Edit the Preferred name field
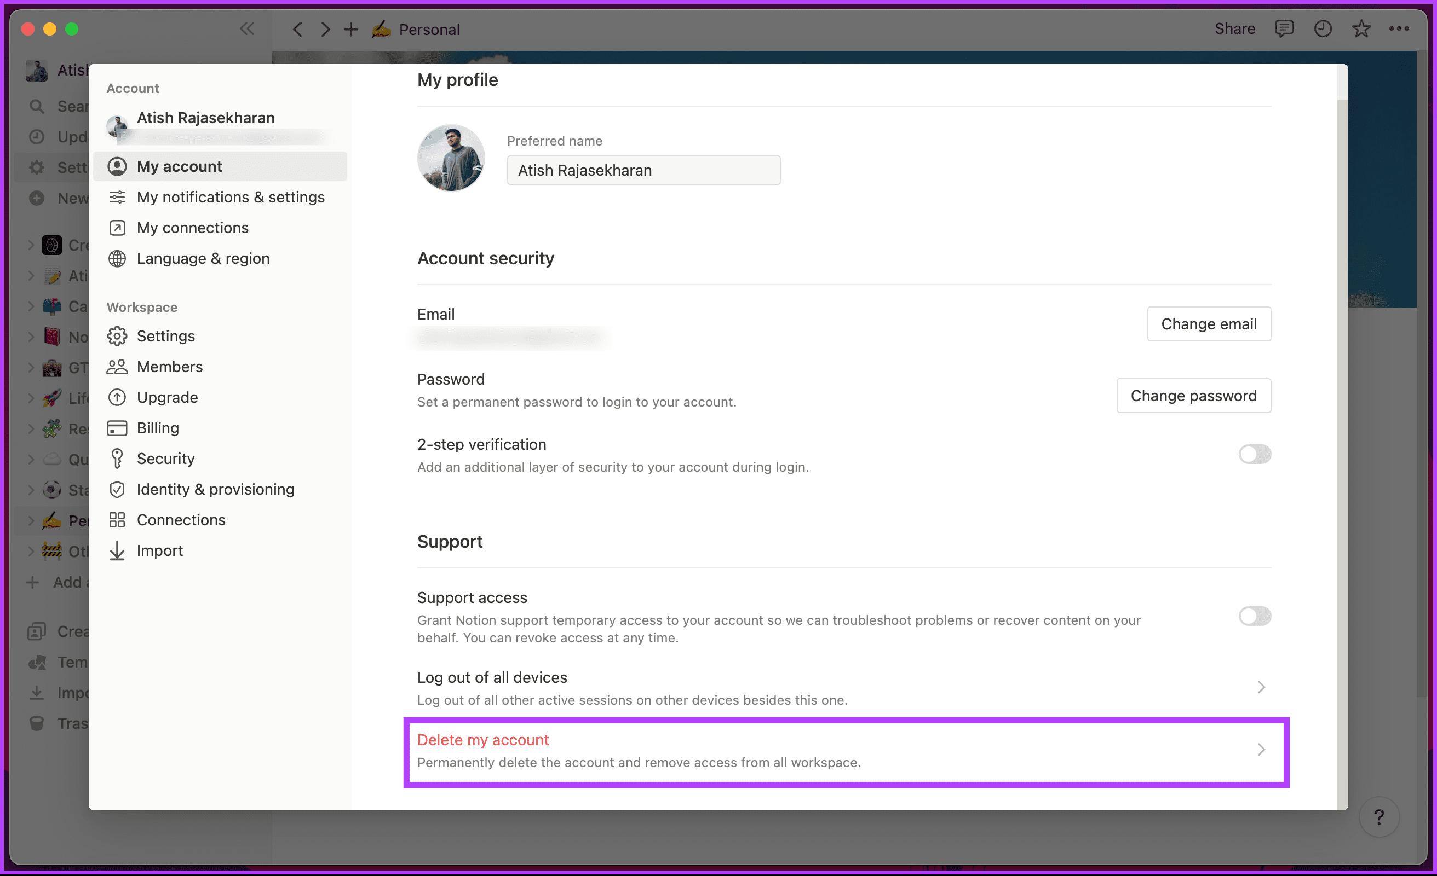Screen dimensions: 1437x876 [643, 170]
